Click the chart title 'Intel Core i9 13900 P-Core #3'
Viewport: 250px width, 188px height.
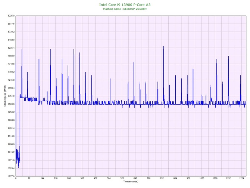click(x=125, y=4)
